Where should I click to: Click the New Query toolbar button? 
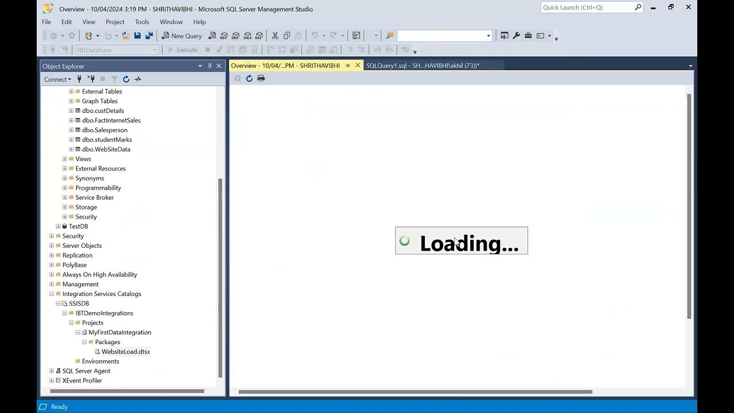[181, 36]
